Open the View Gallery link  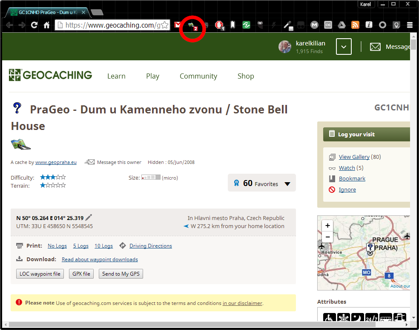click(x=354, y=157)
